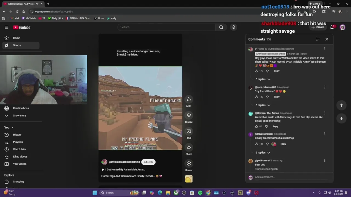Open Spotify from taskbar
Image resolution: width=351 pixels, height=197 pixels.
[x=200, y=193]
